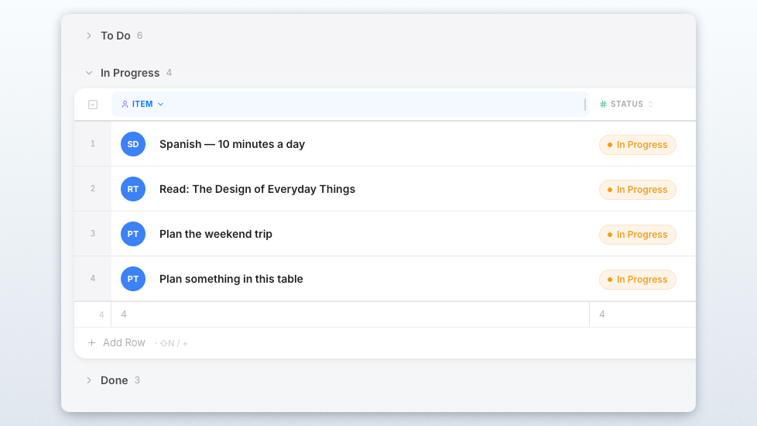
Task: Click the ITEM column header label
Action: pyautogui.click(x=142, y=105)
